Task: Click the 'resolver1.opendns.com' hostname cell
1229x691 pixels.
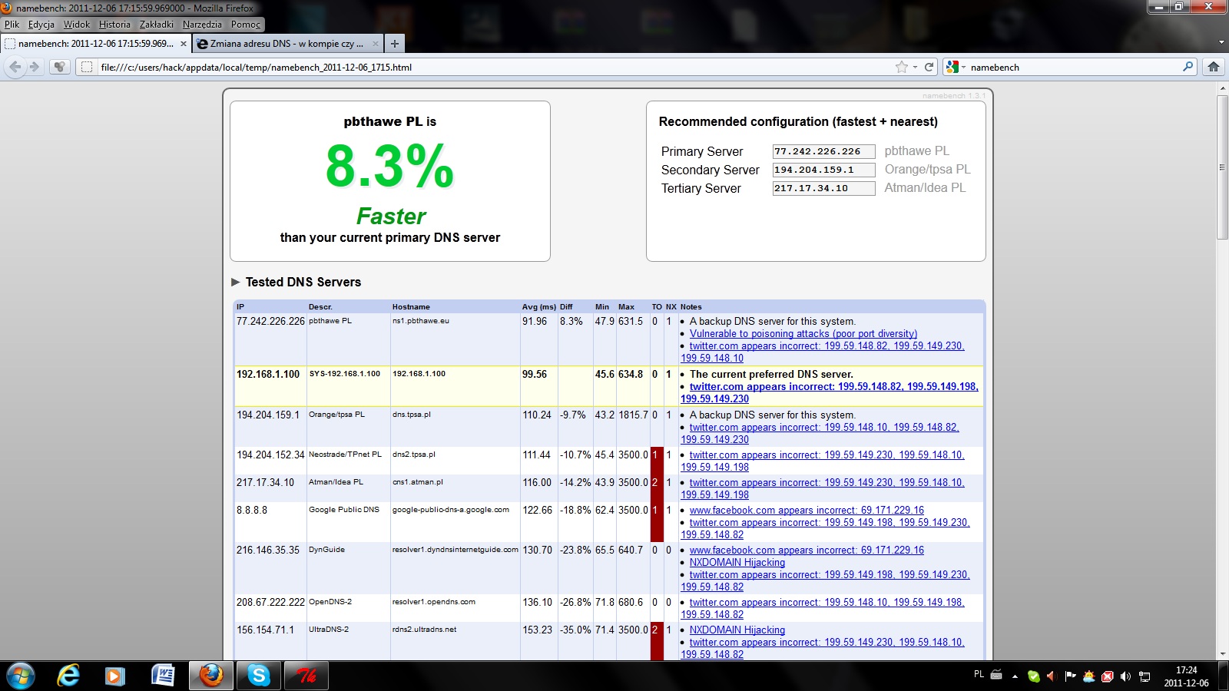Action: pyautogui.click(x=455, y=608)
